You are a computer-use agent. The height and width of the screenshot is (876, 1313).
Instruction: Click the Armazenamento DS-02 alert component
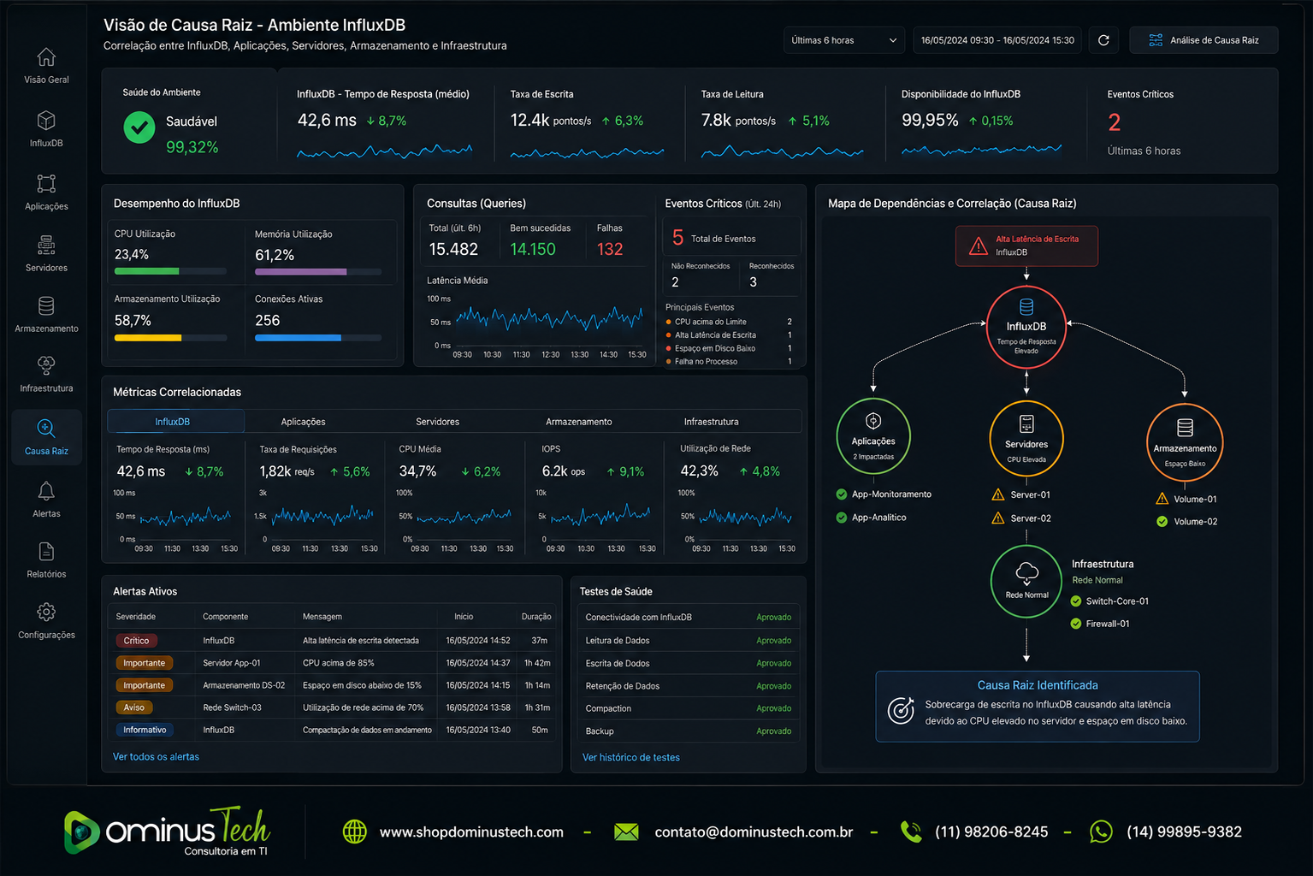(244, 685)
